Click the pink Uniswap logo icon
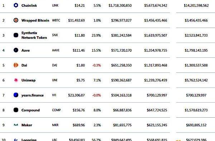 coord(16,80)
